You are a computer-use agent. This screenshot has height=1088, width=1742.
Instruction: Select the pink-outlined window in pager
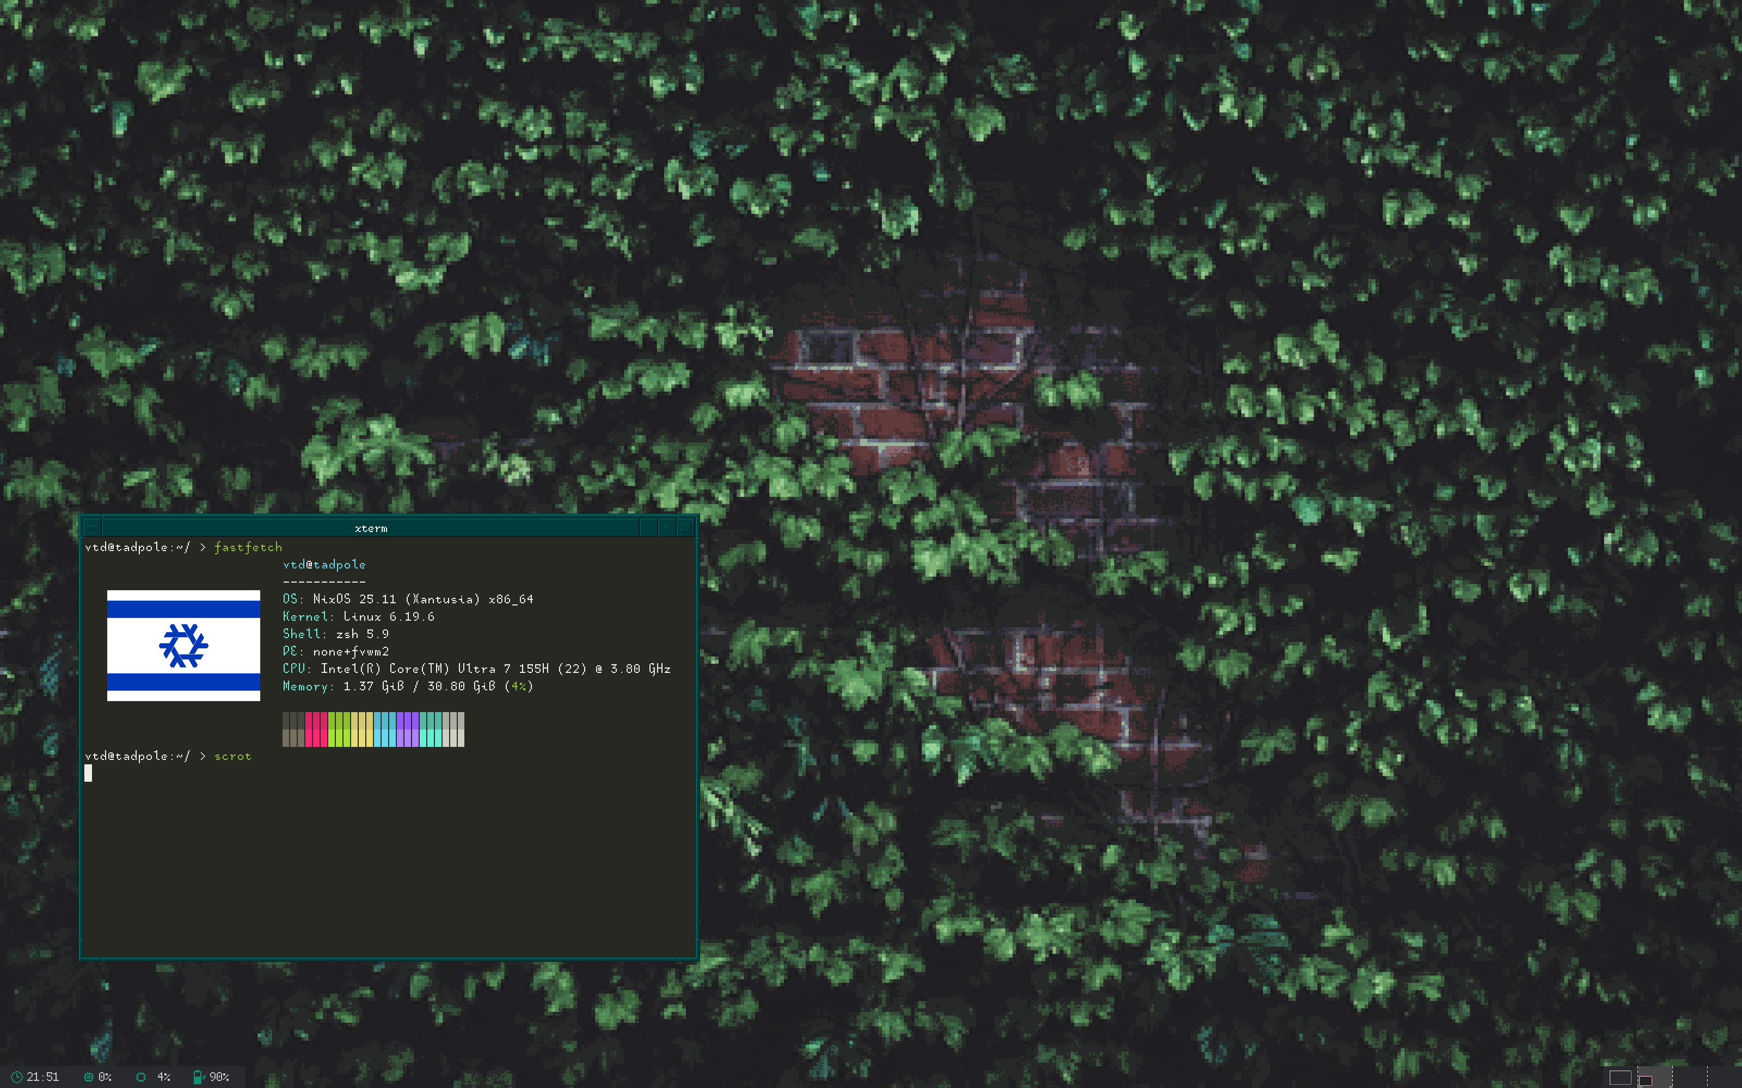point(1646,1081)
